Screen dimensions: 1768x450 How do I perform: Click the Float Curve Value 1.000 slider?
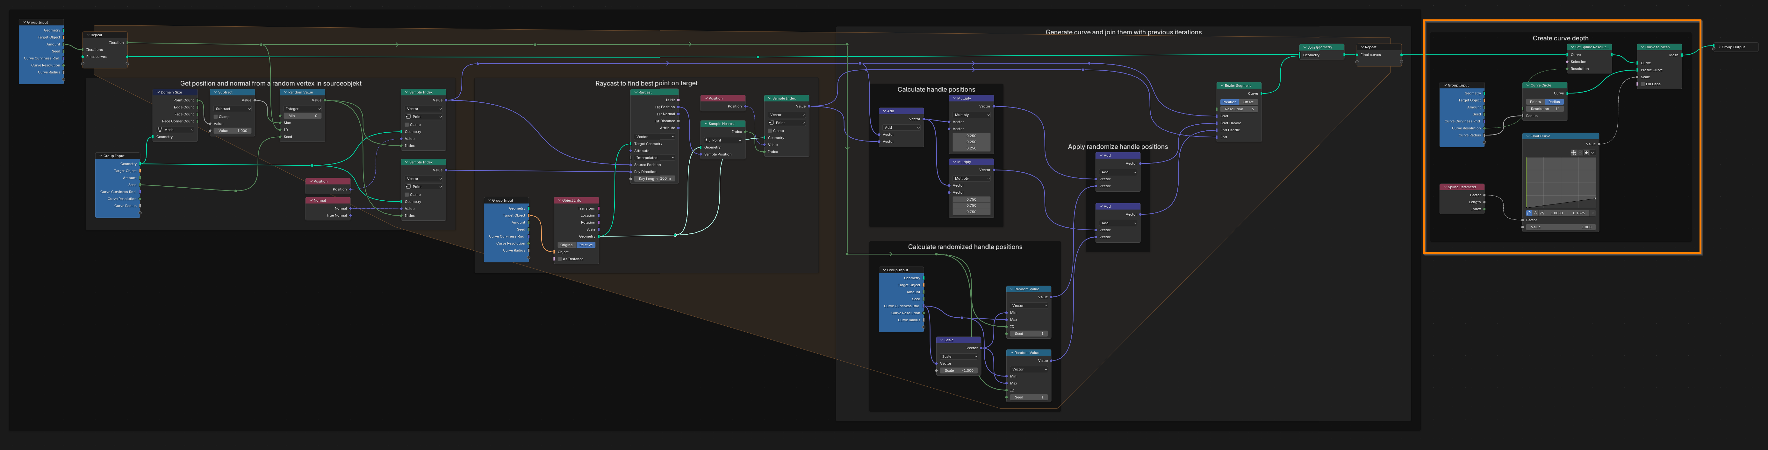[1561, 227]
